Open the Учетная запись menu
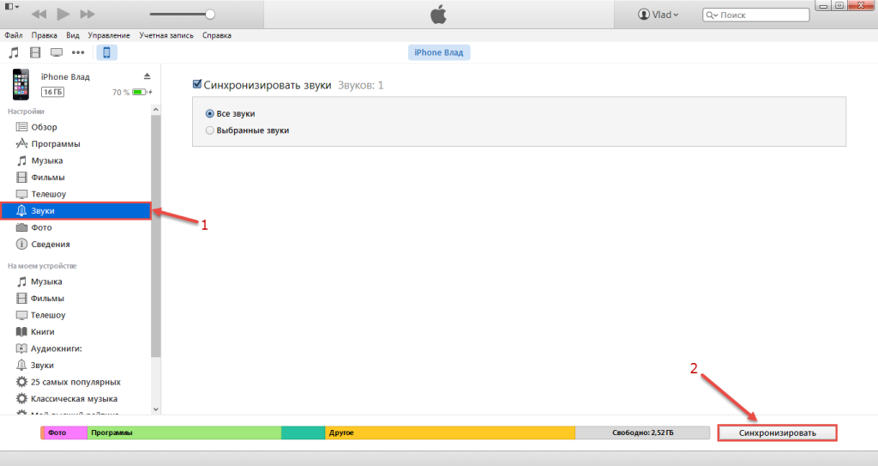The width and height of the screenshot is (878, 466). pos(166,35)
